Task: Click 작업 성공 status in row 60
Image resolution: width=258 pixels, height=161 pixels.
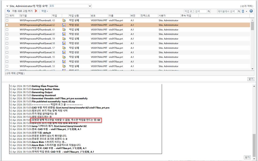Action: [x=74, y=34]
